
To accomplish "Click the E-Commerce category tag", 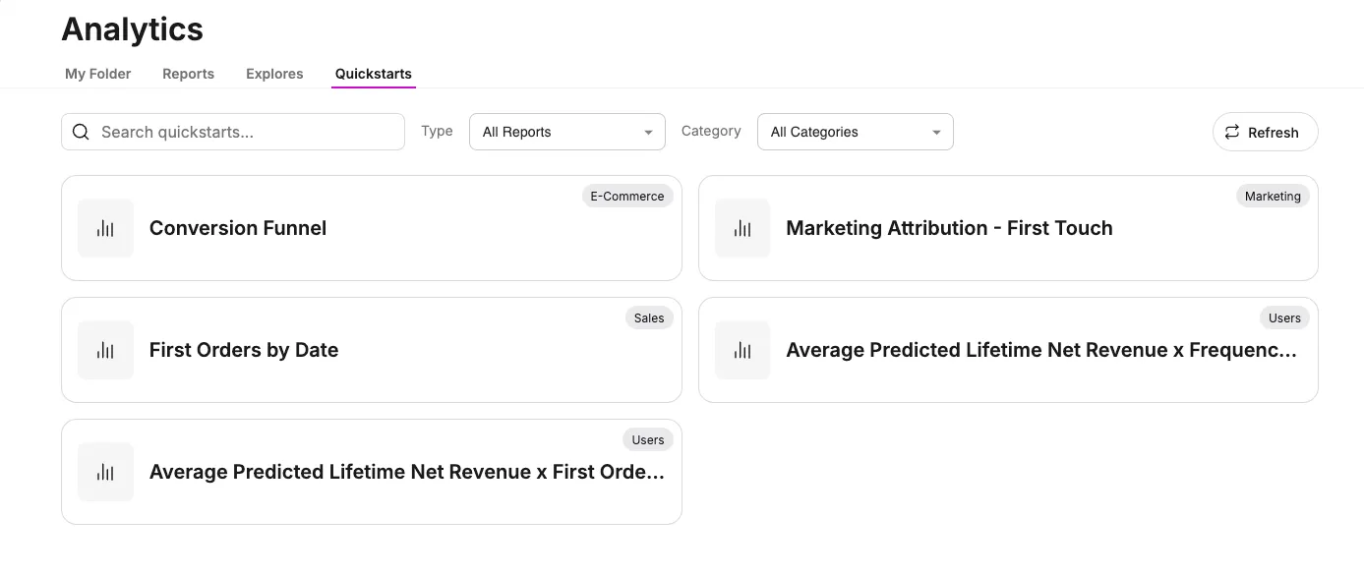I will coord(627,196).
